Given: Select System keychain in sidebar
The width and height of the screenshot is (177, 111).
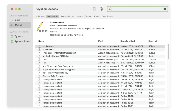Looking at the screenshot, I should point(20,36).
